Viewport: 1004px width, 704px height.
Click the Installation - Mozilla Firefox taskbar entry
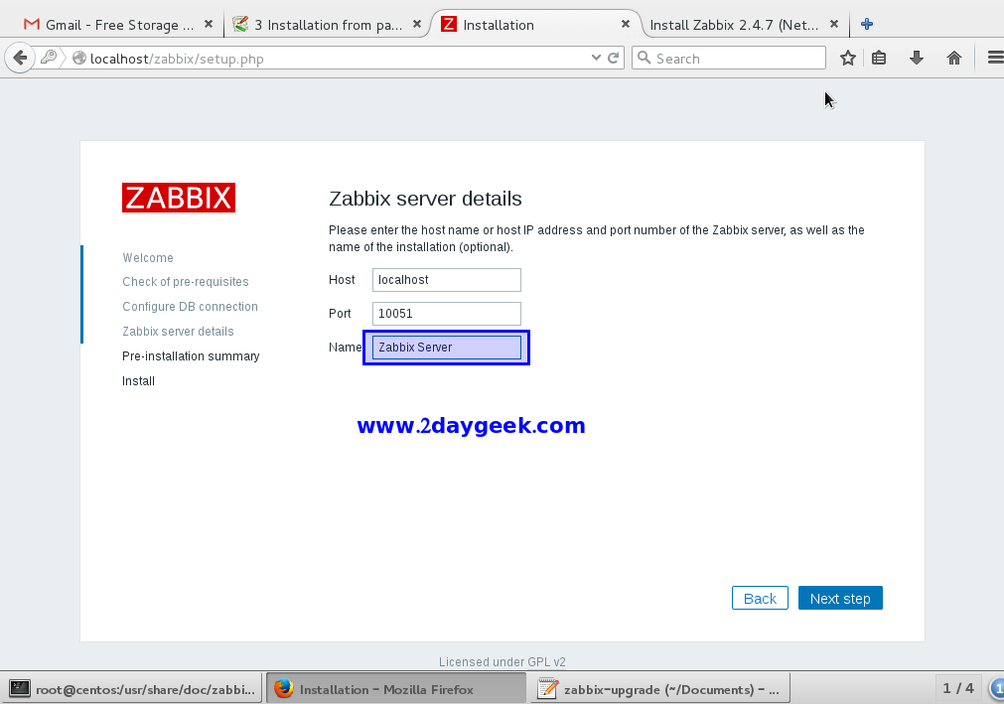(395, 689)
